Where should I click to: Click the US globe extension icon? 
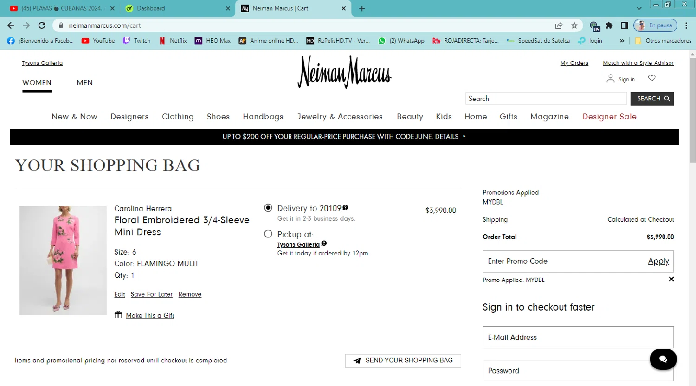tap(594, 26)
